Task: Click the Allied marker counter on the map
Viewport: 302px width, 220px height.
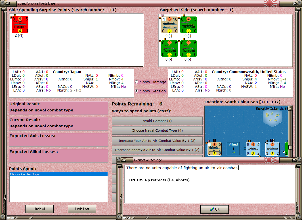Action: [x=233, y=149]
